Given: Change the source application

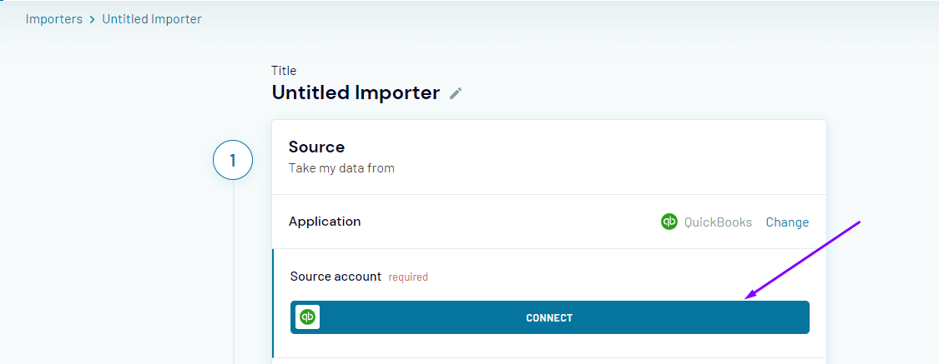Looking at the screenshot, I should [787, 222].
